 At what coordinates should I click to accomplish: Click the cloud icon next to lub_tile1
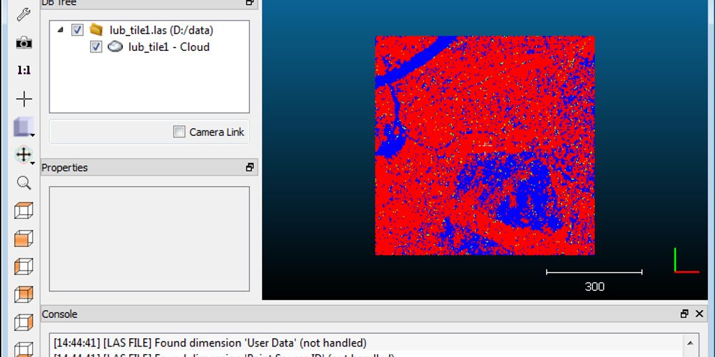tap(115, 47)
